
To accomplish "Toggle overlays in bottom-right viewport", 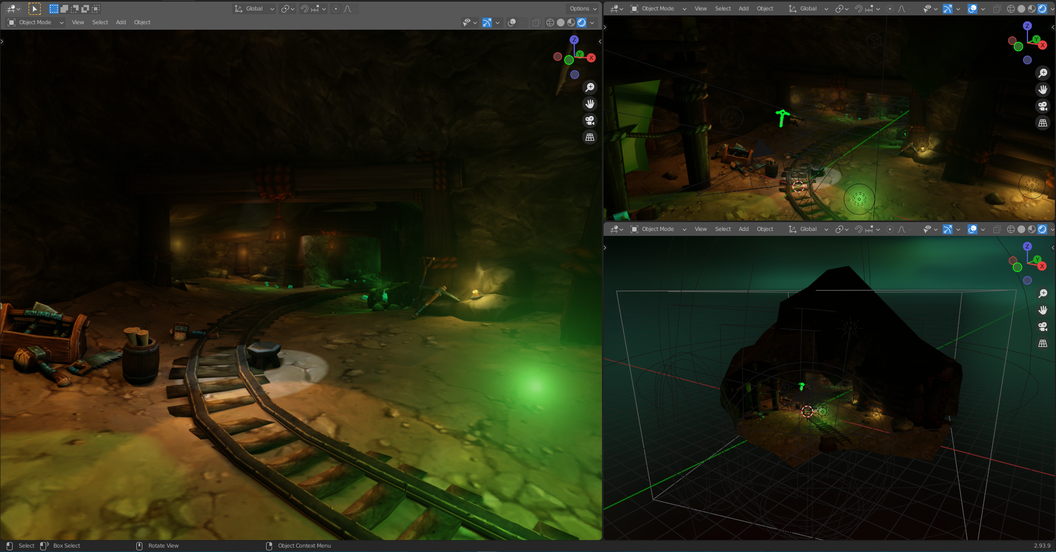I will [x=972, y=229].
